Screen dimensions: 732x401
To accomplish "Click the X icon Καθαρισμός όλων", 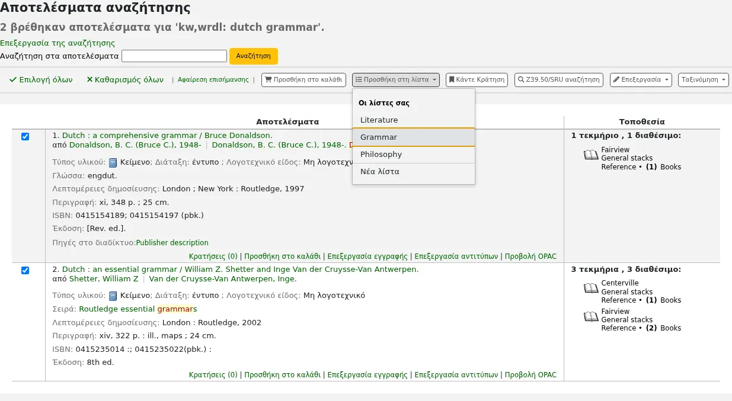I will click(89, 79).
